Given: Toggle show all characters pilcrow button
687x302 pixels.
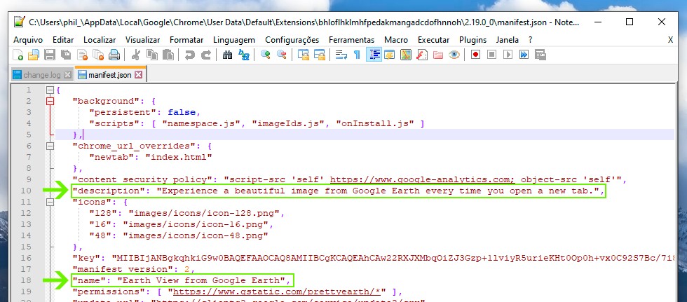Looking at the screenshot, I should click(357, 55).
